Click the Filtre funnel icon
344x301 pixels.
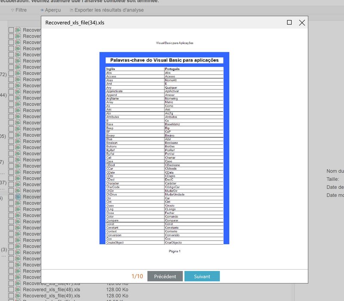click(x=12, y=10)
